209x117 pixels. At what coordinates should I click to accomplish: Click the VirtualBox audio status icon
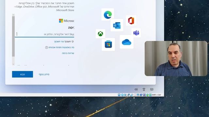125,95
